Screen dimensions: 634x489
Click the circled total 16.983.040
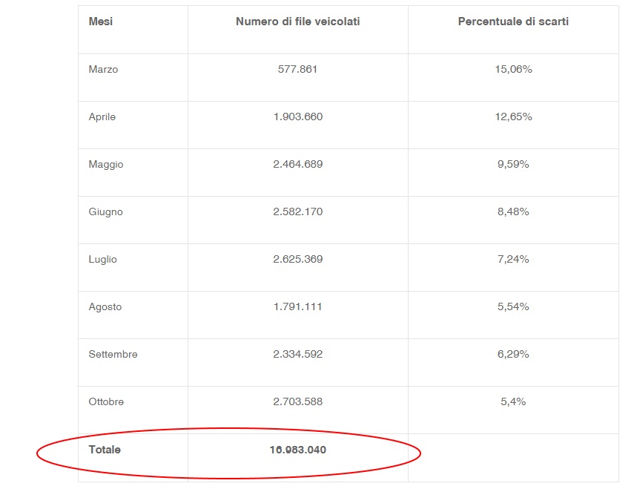coord(297,450)
